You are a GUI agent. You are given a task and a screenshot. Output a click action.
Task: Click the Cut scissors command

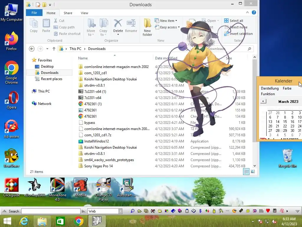point(59,21)
